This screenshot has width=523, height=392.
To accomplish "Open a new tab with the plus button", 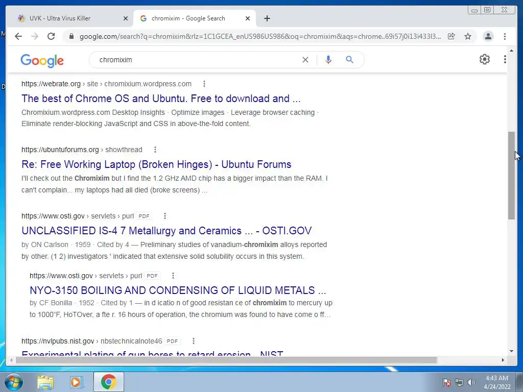I will (267, 18).
